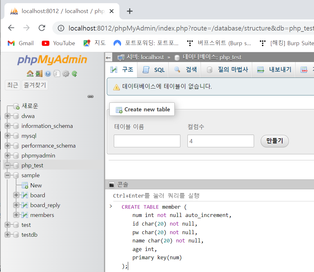Expand the test database node
The image size is (314, 272).
(x=7, y=225)
